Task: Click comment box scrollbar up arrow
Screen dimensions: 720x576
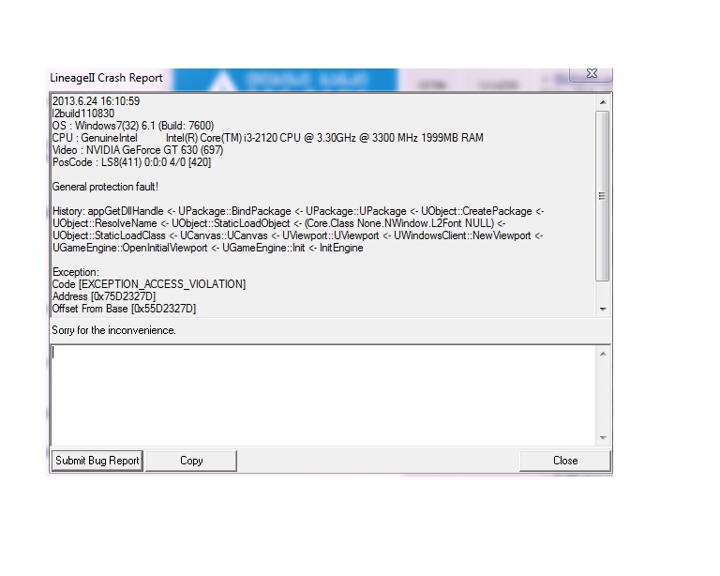Action: click(x=603, y=354)
